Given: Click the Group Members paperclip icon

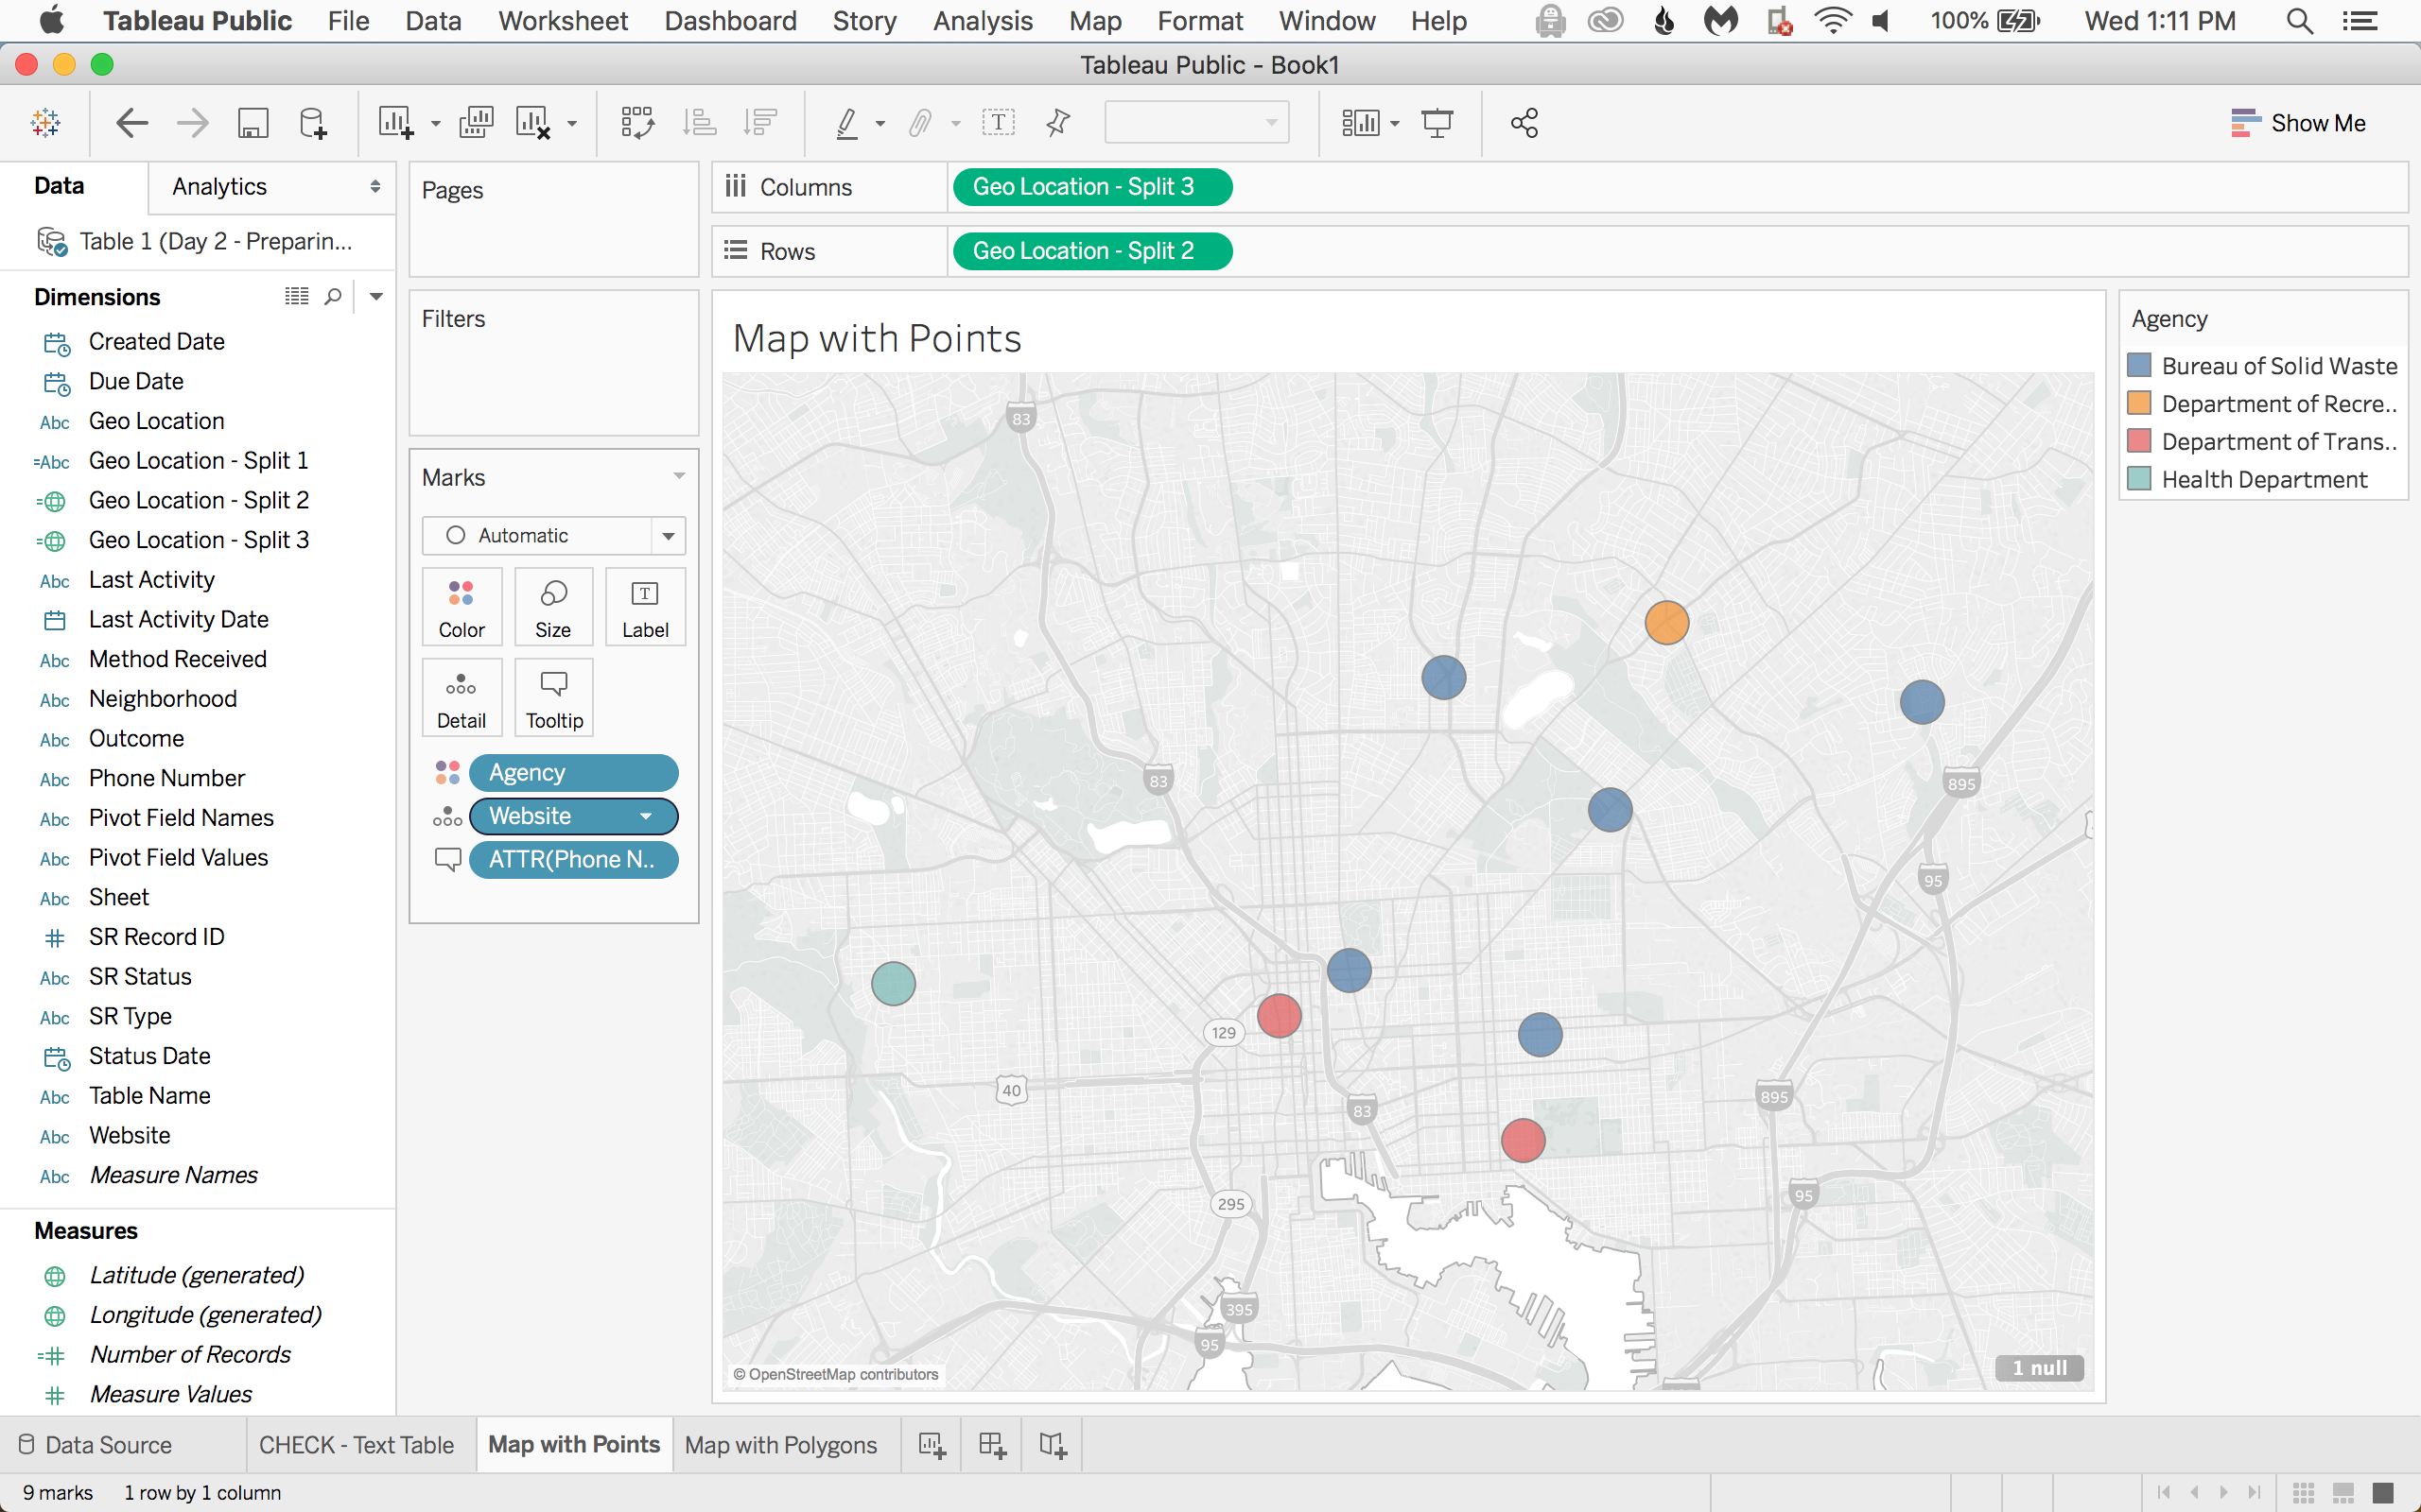Looking at the screenshot, I should (x=920, y=123).
